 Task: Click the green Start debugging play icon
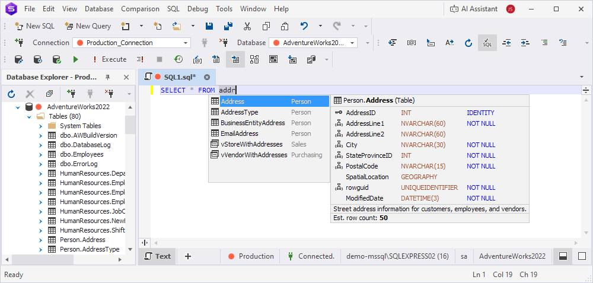coord(75,59)
